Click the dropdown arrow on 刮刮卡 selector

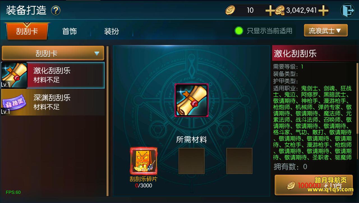coord(97,53)
